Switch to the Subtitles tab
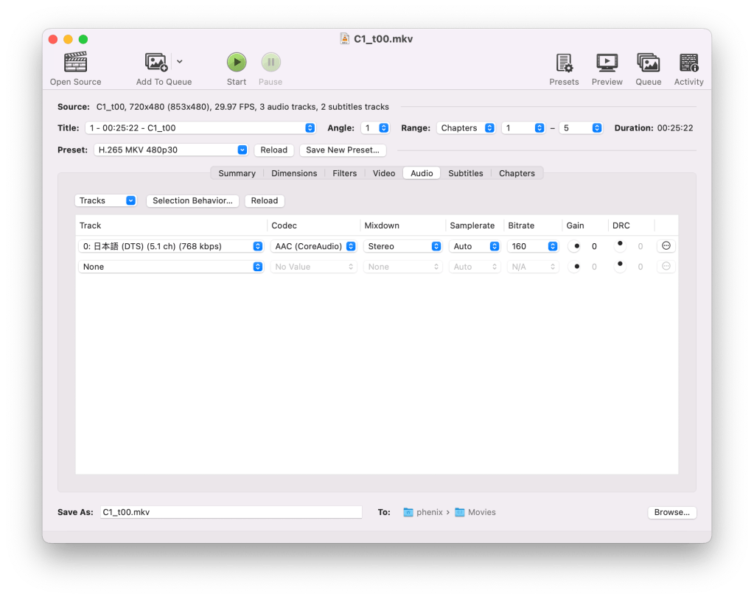754x599 pixels. coord(465,173)
